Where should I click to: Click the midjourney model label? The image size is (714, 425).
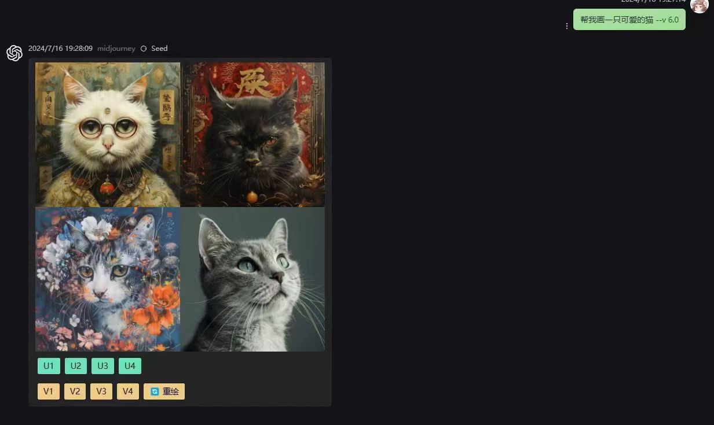pos(116,49)
